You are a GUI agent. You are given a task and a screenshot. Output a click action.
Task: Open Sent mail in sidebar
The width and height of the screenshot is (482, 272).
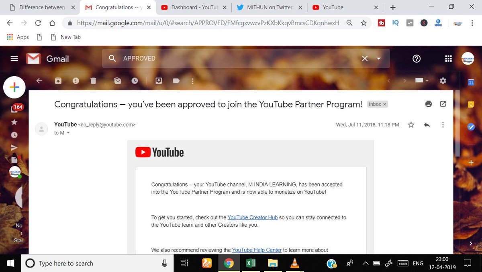pos(14,148)
